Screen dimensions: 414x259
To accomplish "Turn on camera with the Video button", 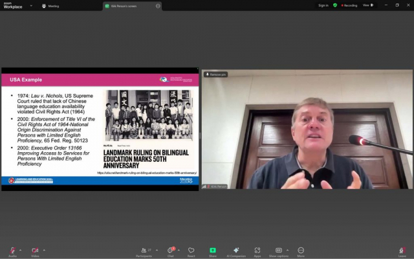I will tap(34, 251).
